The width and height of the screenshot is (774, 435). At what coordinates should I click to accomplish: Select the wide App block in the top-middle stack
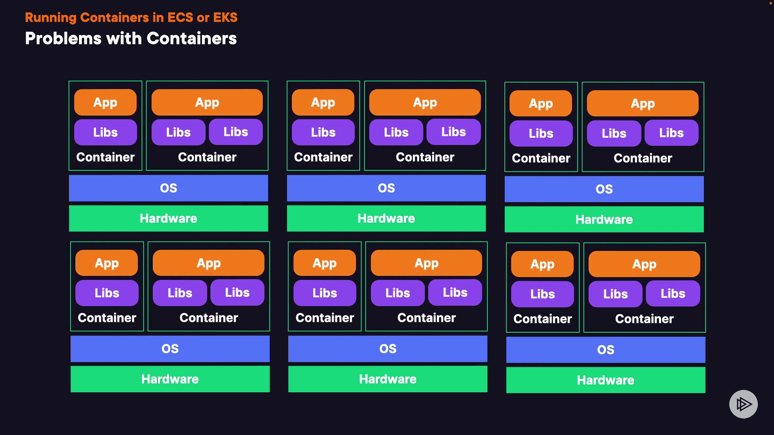(x=425, y=102)
